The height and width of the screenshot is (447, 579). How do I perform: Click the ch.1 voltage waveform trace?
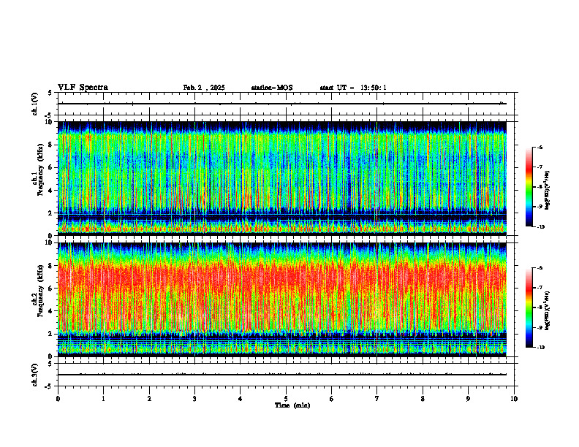pyautogui.click(x=282, y=104)
